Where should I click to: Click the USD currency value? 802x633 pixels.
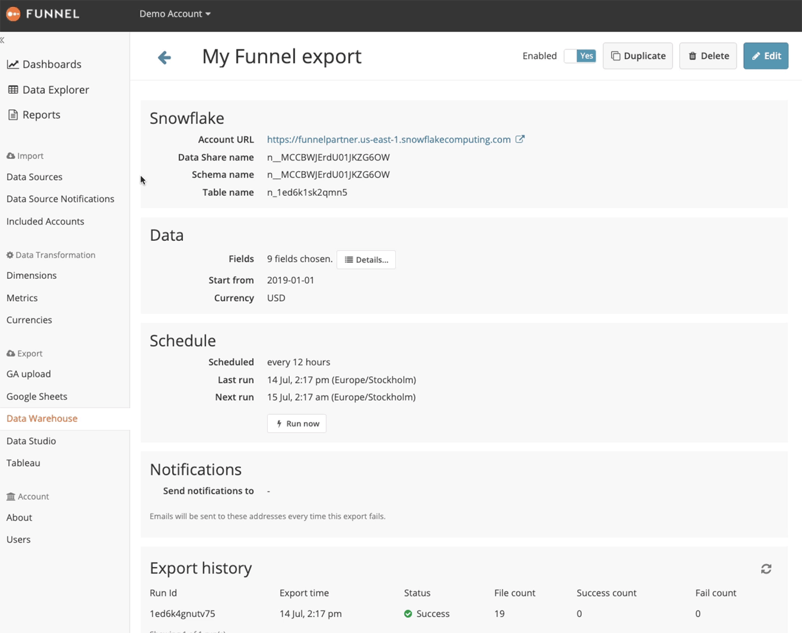[276, 298]
